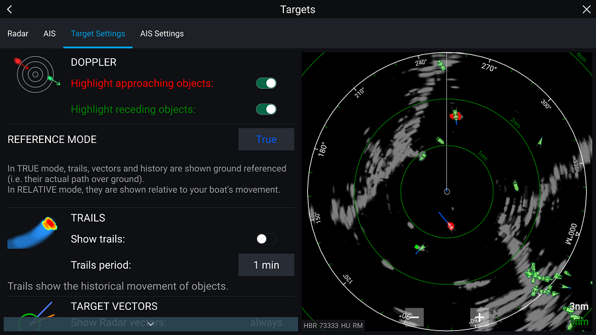Close the Targets panel with the X
The width and height of the screenshot is (596, 335).
pos(586,9)
